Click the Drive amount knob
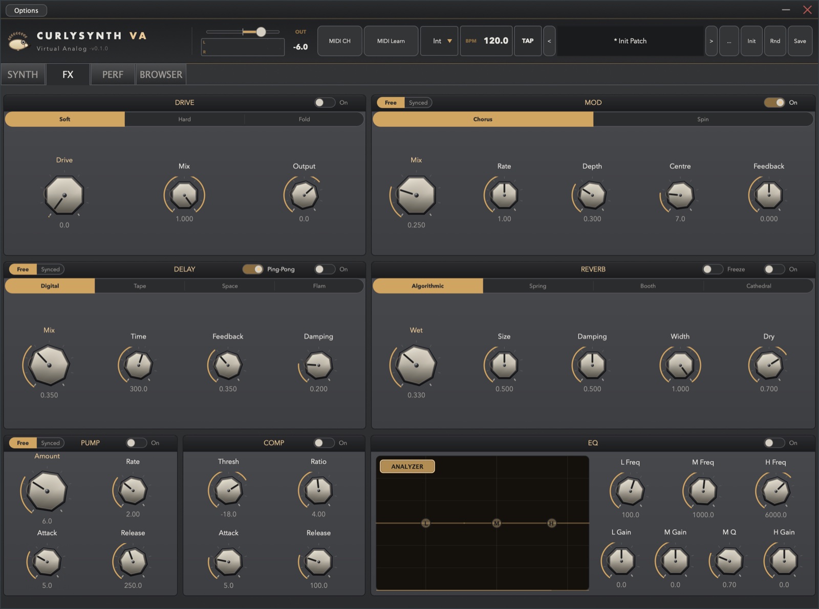 pyautogui.click(x=64, y=195)
